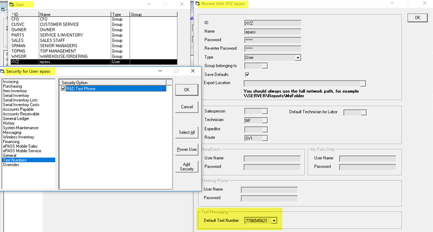
Task: Open the Type dropdown in Review User
Action: 298,58
